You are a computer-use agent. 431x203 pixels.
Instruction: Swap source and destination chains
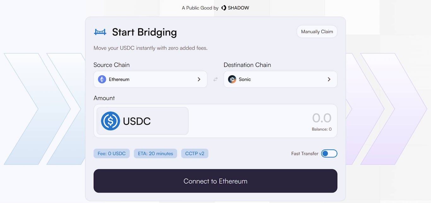(215, 79)
